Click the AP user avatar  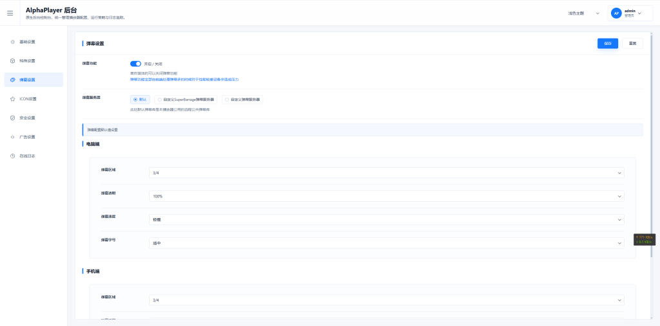click(x=616, y=14)
